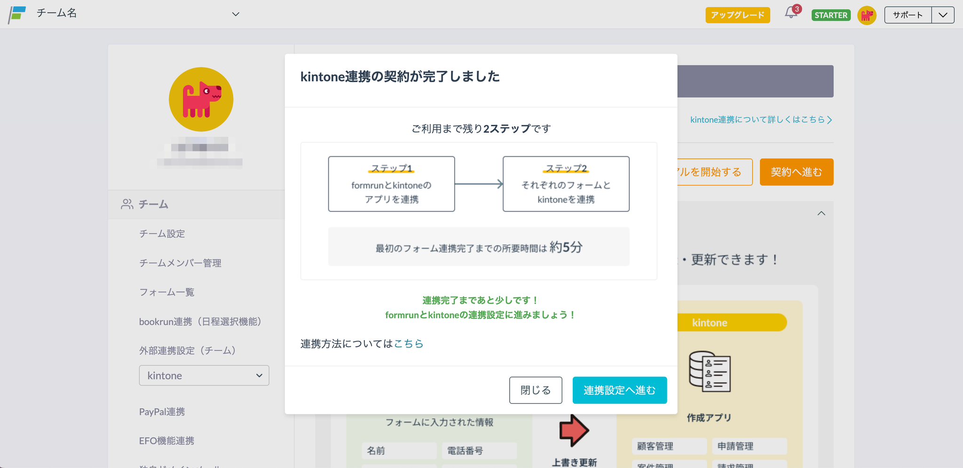Screen dimensions: 963x468
Task: Open the こちら link for integration method
Action: (x=409, y=344)
